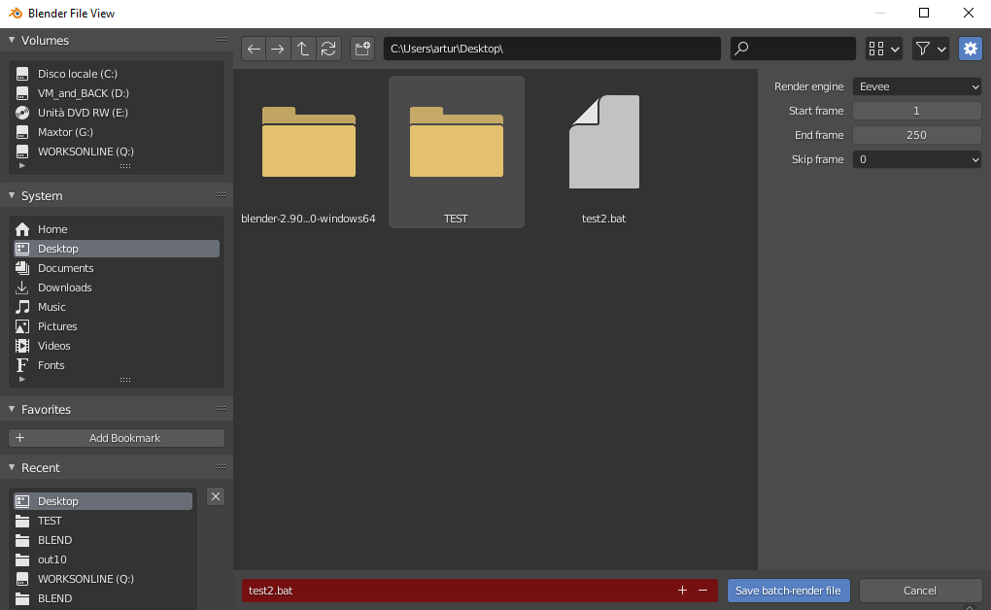Collapse the Recent panel
Viewport: 991px width, 610px height.
click(12, 467)
